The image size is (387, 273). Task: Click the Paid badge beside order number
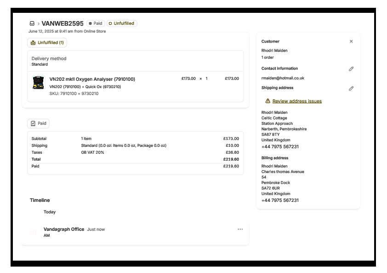pos(96,23)
